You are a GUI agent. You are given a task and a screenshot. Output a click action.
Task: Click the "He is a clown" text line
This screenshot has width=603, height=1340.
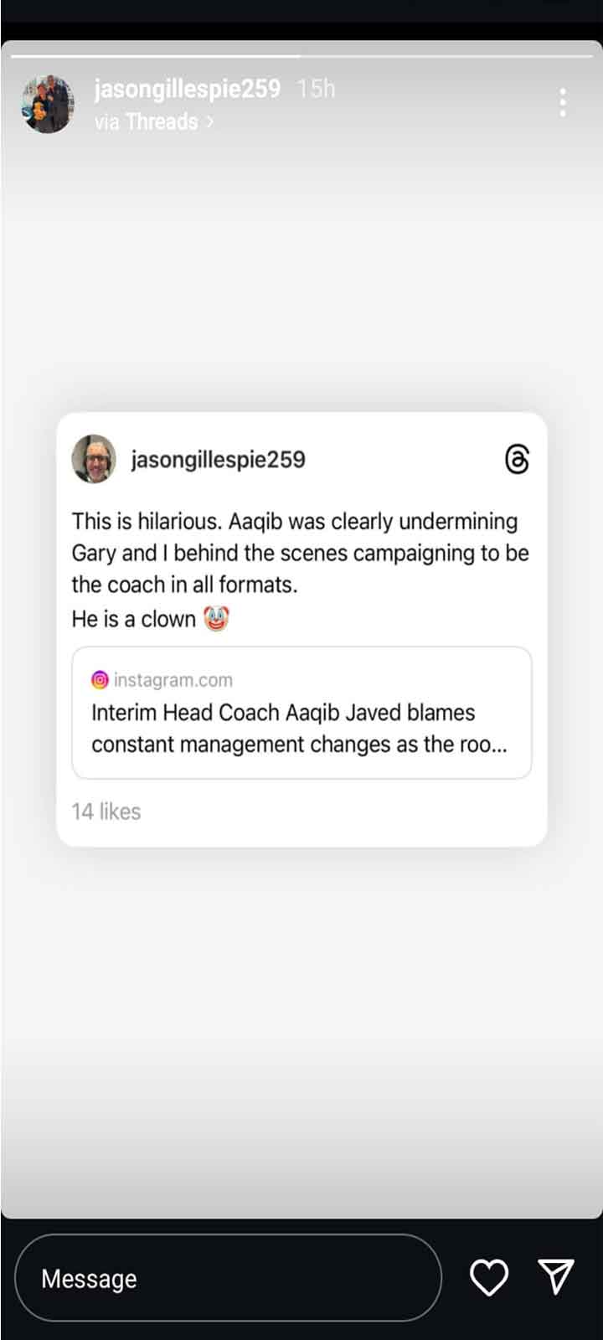[133, 619]
